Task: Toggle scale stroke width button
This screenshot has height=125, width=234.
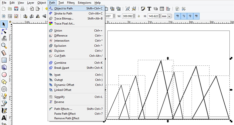Action: pos(178,16)
